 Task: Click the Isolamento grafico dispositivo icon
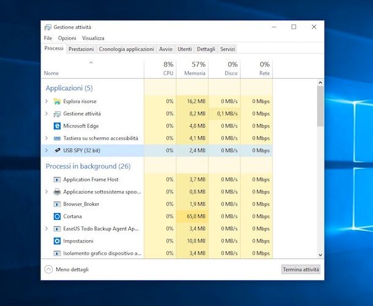(x=57, y=253)
